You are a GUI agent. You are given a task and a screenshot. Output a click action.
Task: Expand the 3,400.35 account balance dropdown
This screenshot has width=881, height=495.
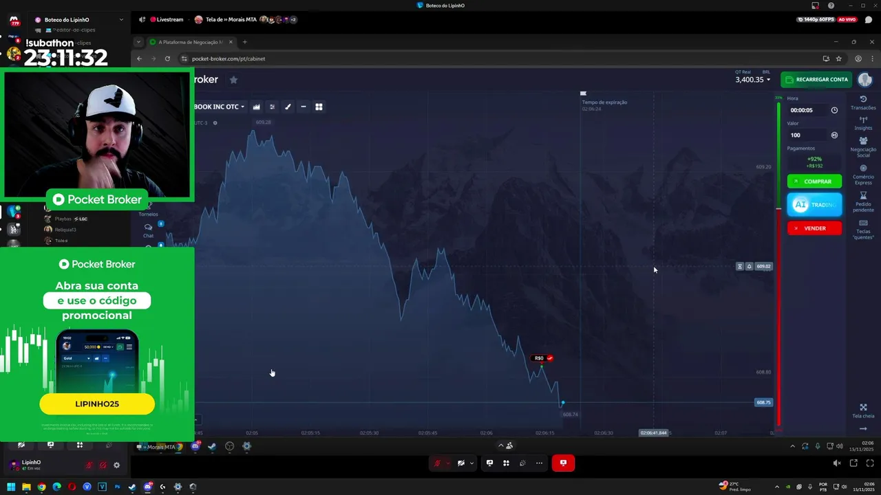pyautogui.click(x=752, y=80)
